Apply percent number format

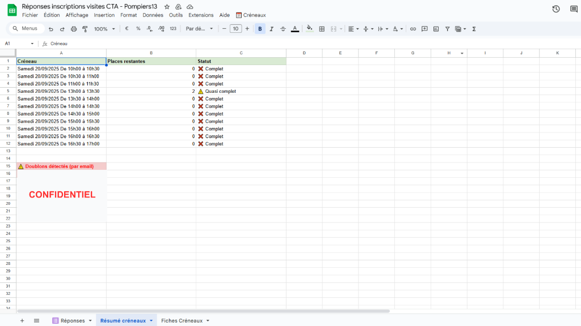click(x=138, y=28)
